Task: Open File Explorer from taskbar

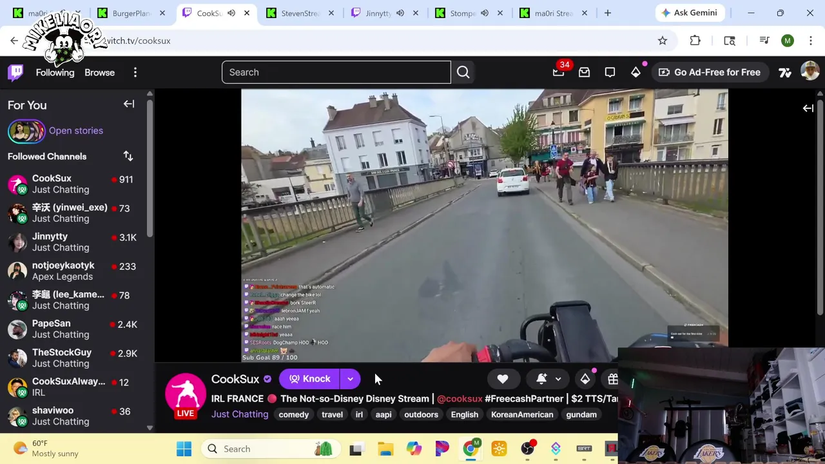Action: click(x=385, y=449)
